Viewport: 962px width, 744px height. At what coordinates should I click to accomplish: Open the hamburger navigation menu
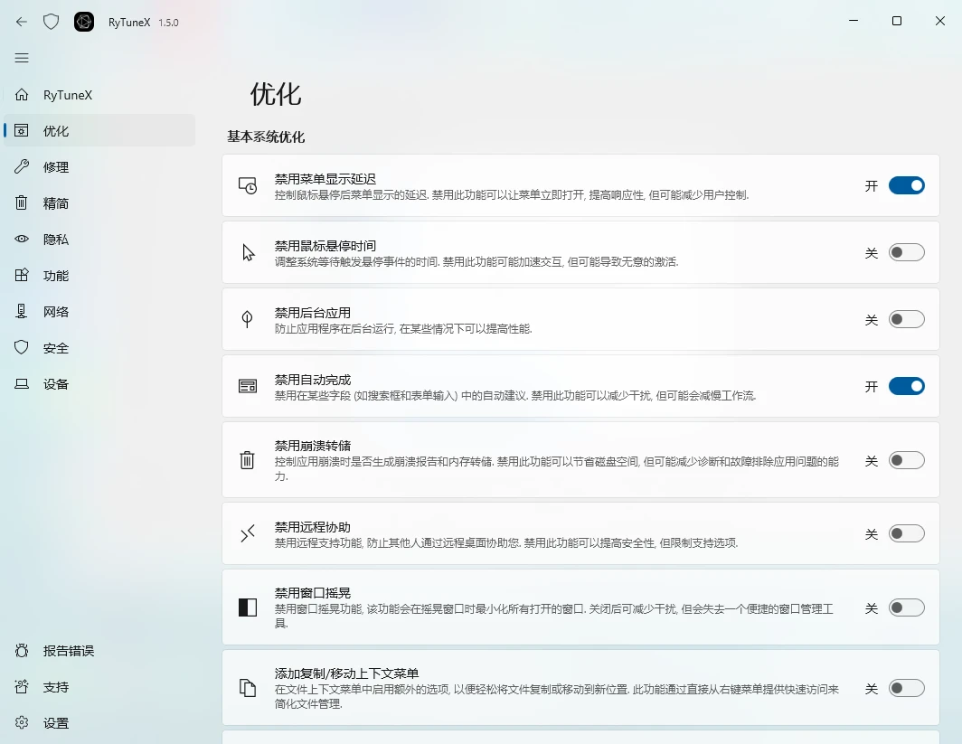point(21,57)
